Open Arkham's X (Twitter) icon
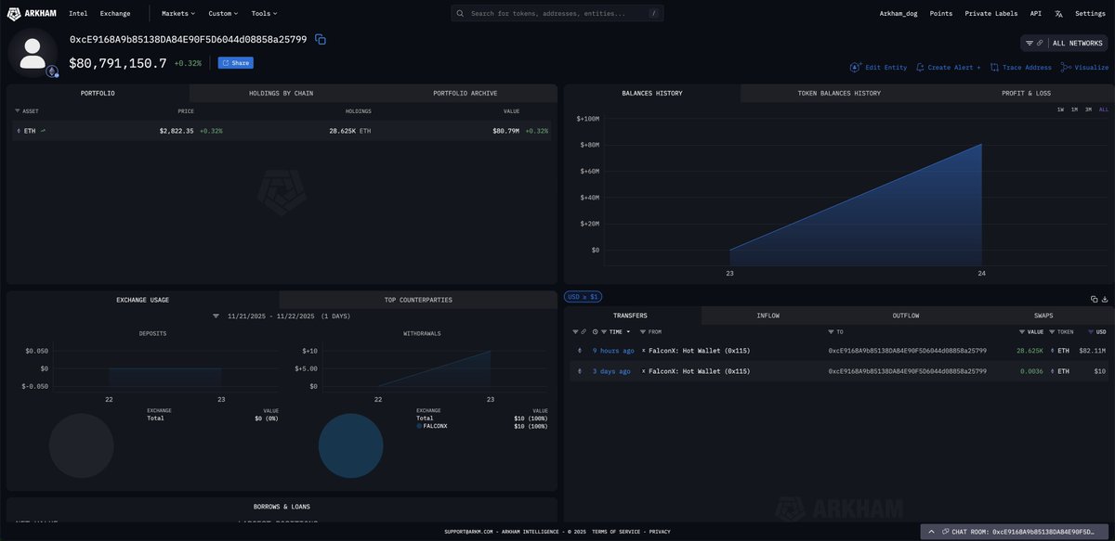 tap(1056, 11)
